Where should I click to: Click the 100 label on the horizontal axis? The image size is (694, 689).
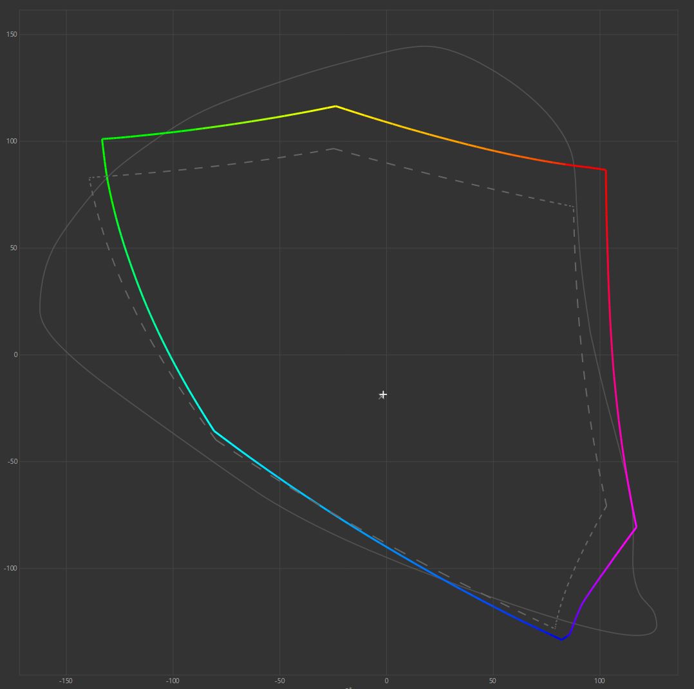(599, 680)
